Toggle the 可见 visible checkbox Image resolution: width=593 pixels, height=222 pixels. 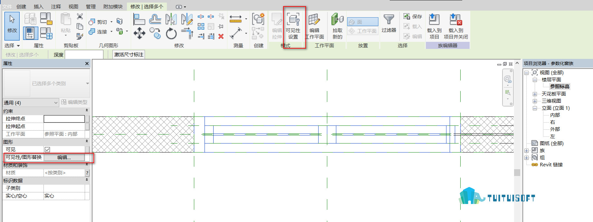[x=47, y=150]
